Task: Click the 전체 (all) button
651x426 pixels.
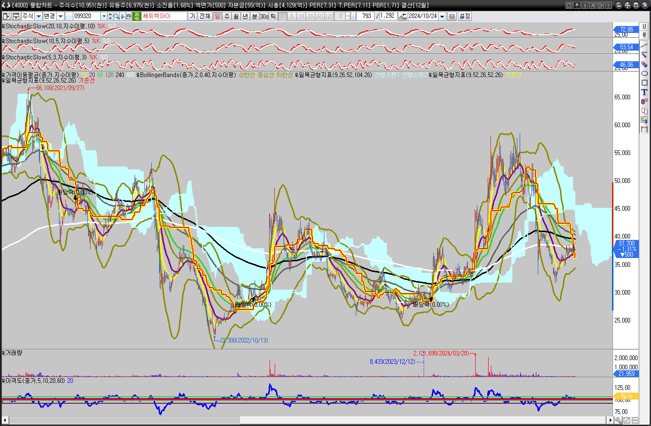Action: (x=205, y=16)
